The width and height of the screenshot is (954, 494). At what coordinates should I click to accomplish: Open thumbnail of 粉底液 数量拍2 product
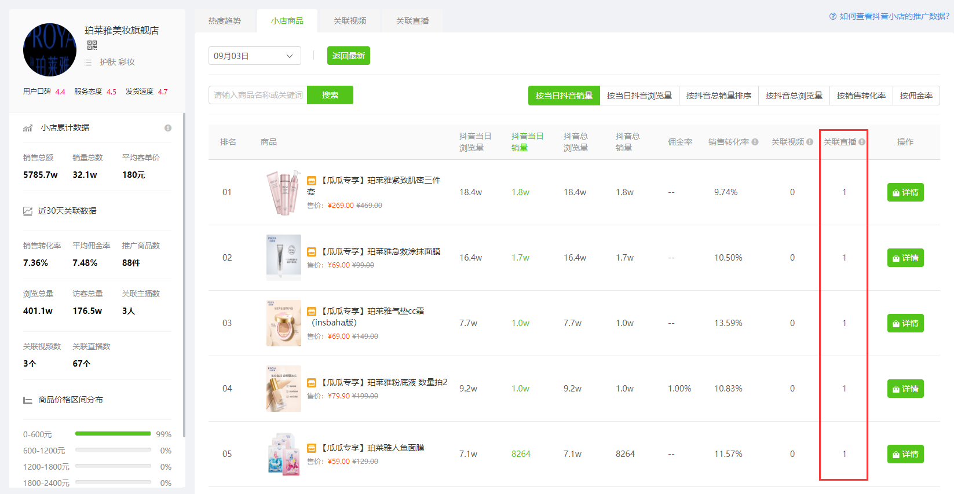click(x=284, y=389)
